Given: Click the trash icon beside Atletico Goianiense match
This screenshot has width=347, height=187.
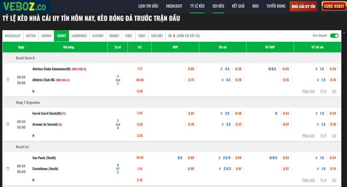Looking at the screenshot, I should (x=7, y=80).
